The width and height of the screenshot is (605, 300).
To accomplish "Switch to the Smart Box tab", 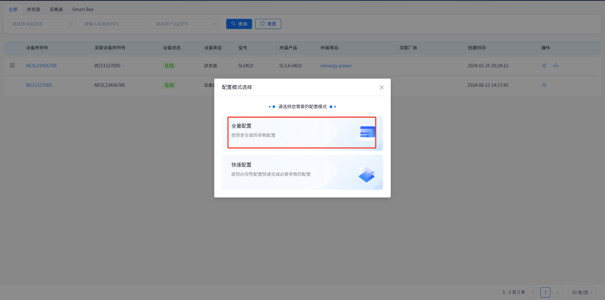I will (x=83, y=9).
